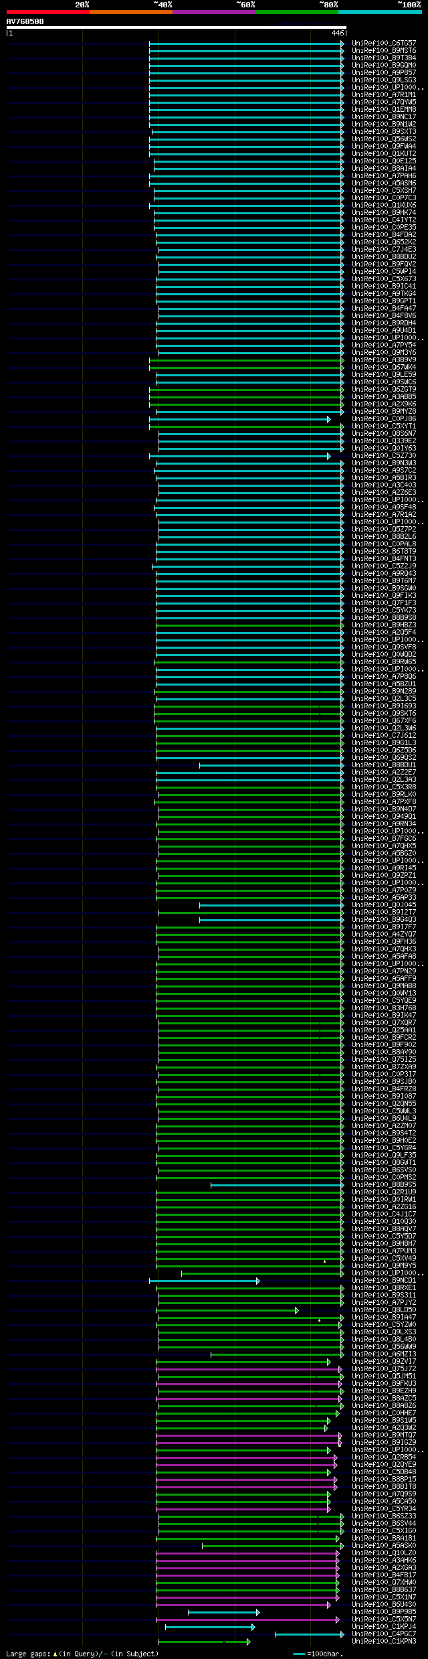Viewport: 428px width, 1659px height.
Task: Select the UniRef100_A7PN29 label
Action: [384, 971]
